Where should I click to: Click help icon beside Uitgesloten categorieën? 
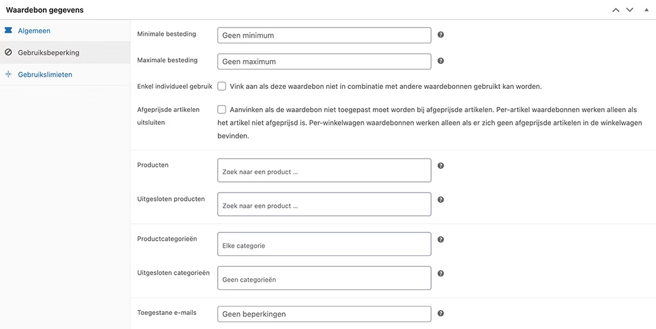tap(441, 273)
